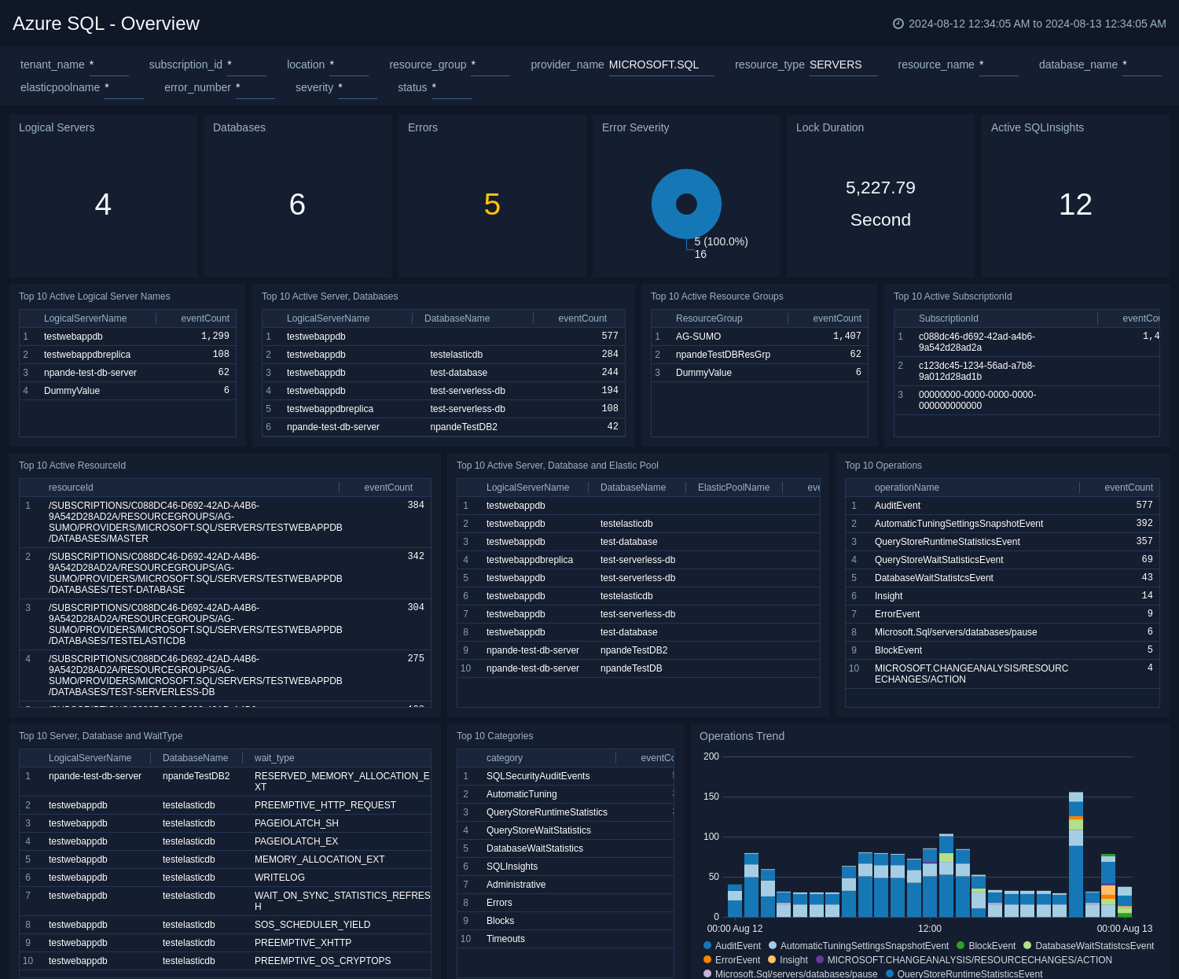
Task: Click the clock icon beside time range
Action: (x=898, y=24)
